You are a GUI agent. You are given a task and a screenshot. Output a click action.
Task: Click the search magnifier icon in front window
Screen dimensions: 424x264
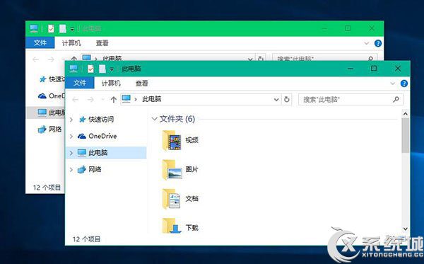click(x=396, y=99)
